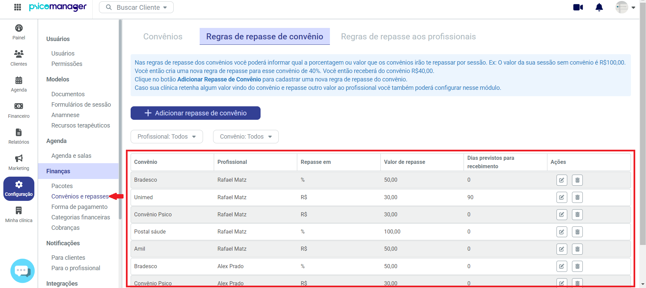
Task: Select Regras de repasse de convênio tab
Action: (x=265, y=36)
